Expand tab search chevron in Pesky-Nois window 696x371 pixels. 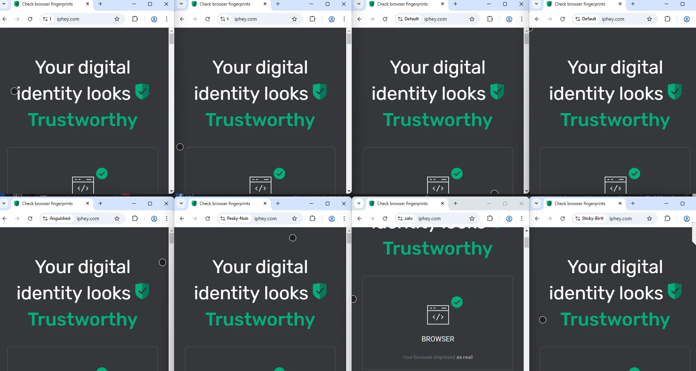point(181,204)
